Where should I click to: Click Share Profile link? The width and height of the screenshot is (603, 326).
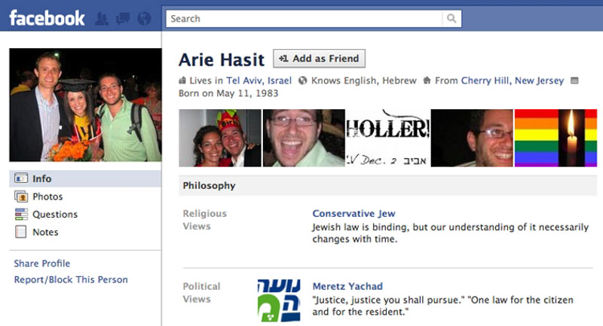42,264
